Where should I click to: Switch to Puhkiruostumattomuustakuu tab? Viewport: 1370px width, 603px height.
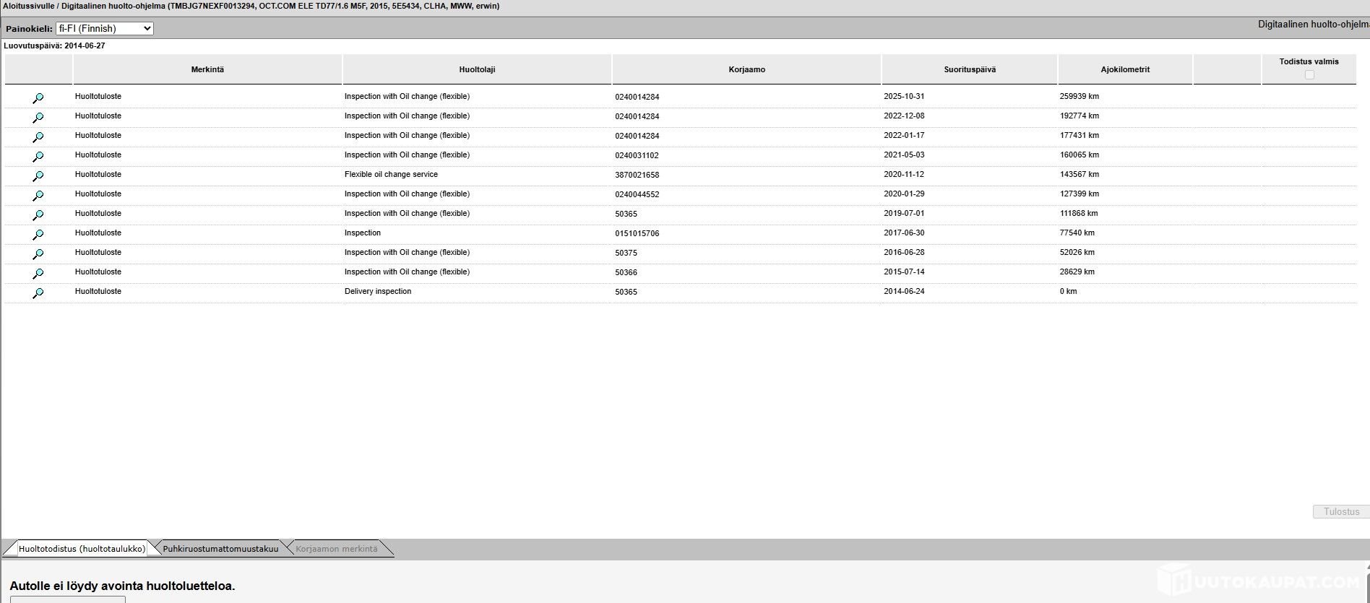(220, 549)
